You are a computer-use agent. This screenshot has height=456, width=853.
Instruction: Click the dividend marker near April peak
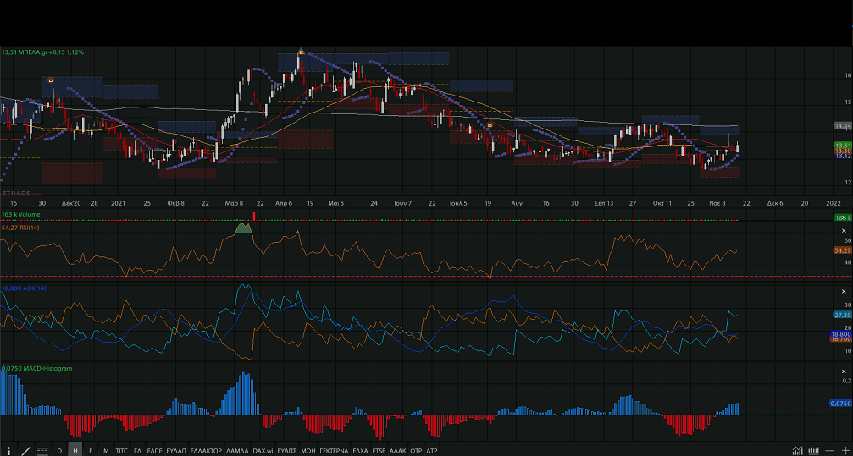pos(301,52)
